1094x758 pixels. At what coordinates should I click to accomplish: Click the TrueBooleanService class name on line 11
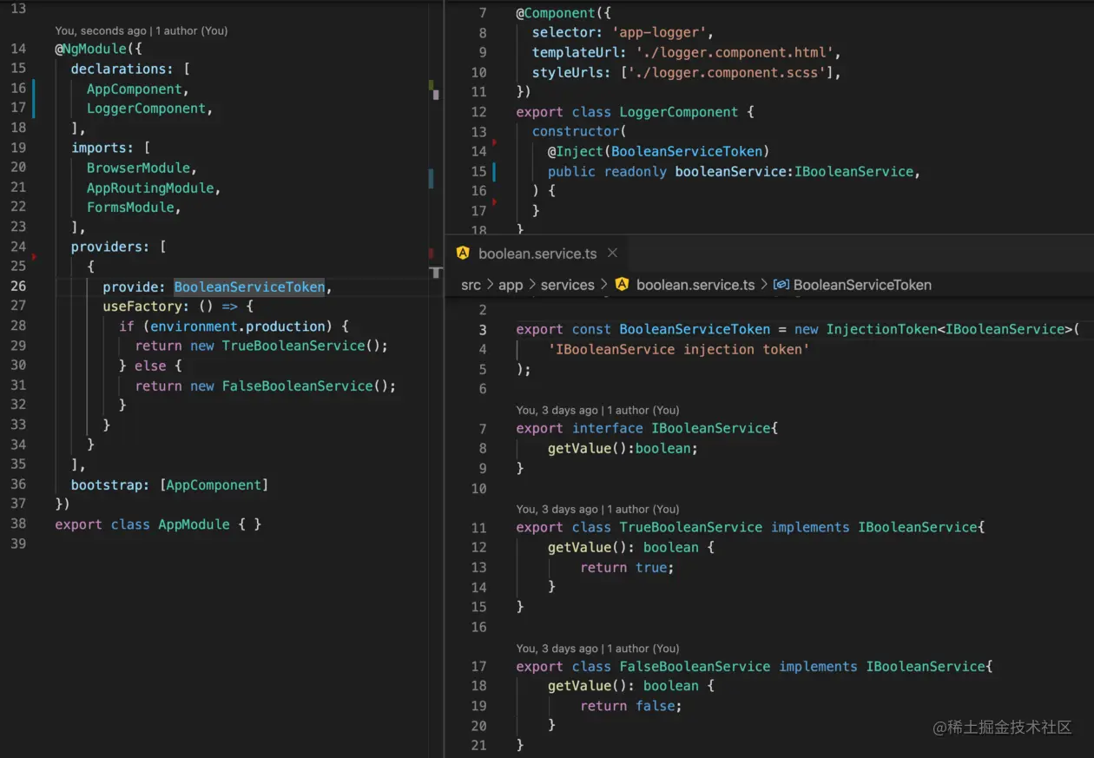690,527
